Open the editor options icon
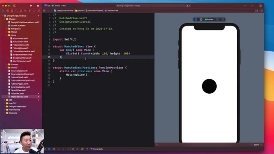 coord(256,11)
